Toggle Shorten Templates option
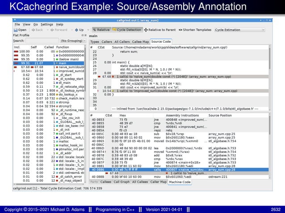Screen dimensions: 285x213 (x=195, y=30)
